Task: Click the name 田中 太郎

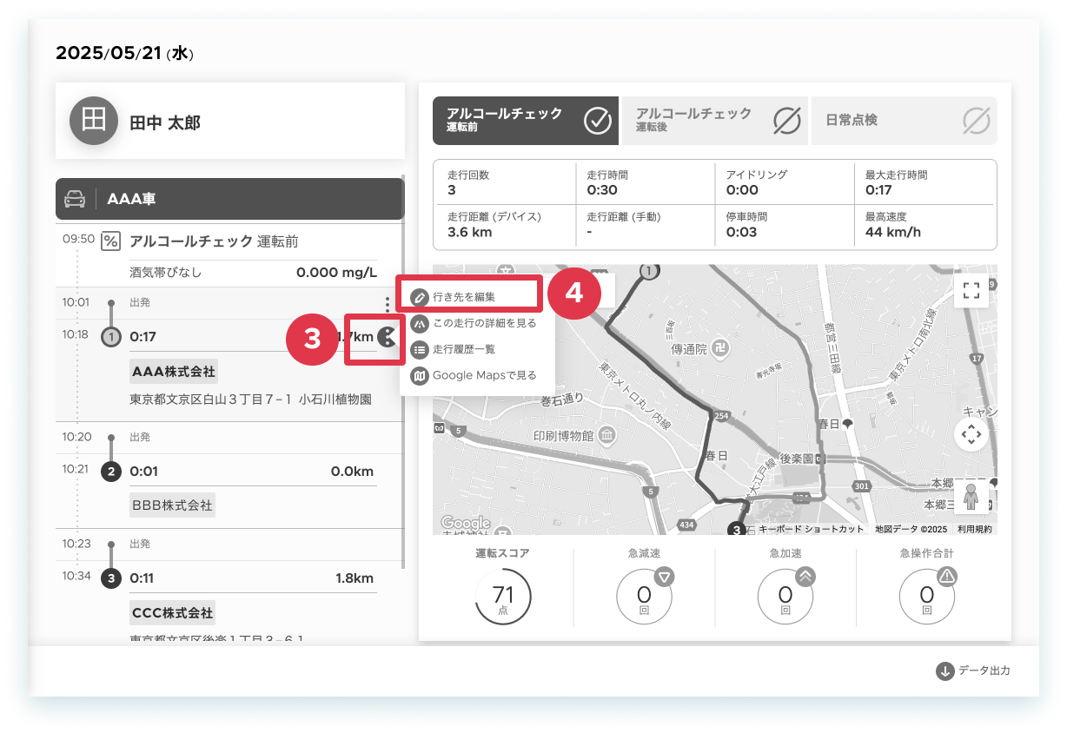Action: (165, 122)
